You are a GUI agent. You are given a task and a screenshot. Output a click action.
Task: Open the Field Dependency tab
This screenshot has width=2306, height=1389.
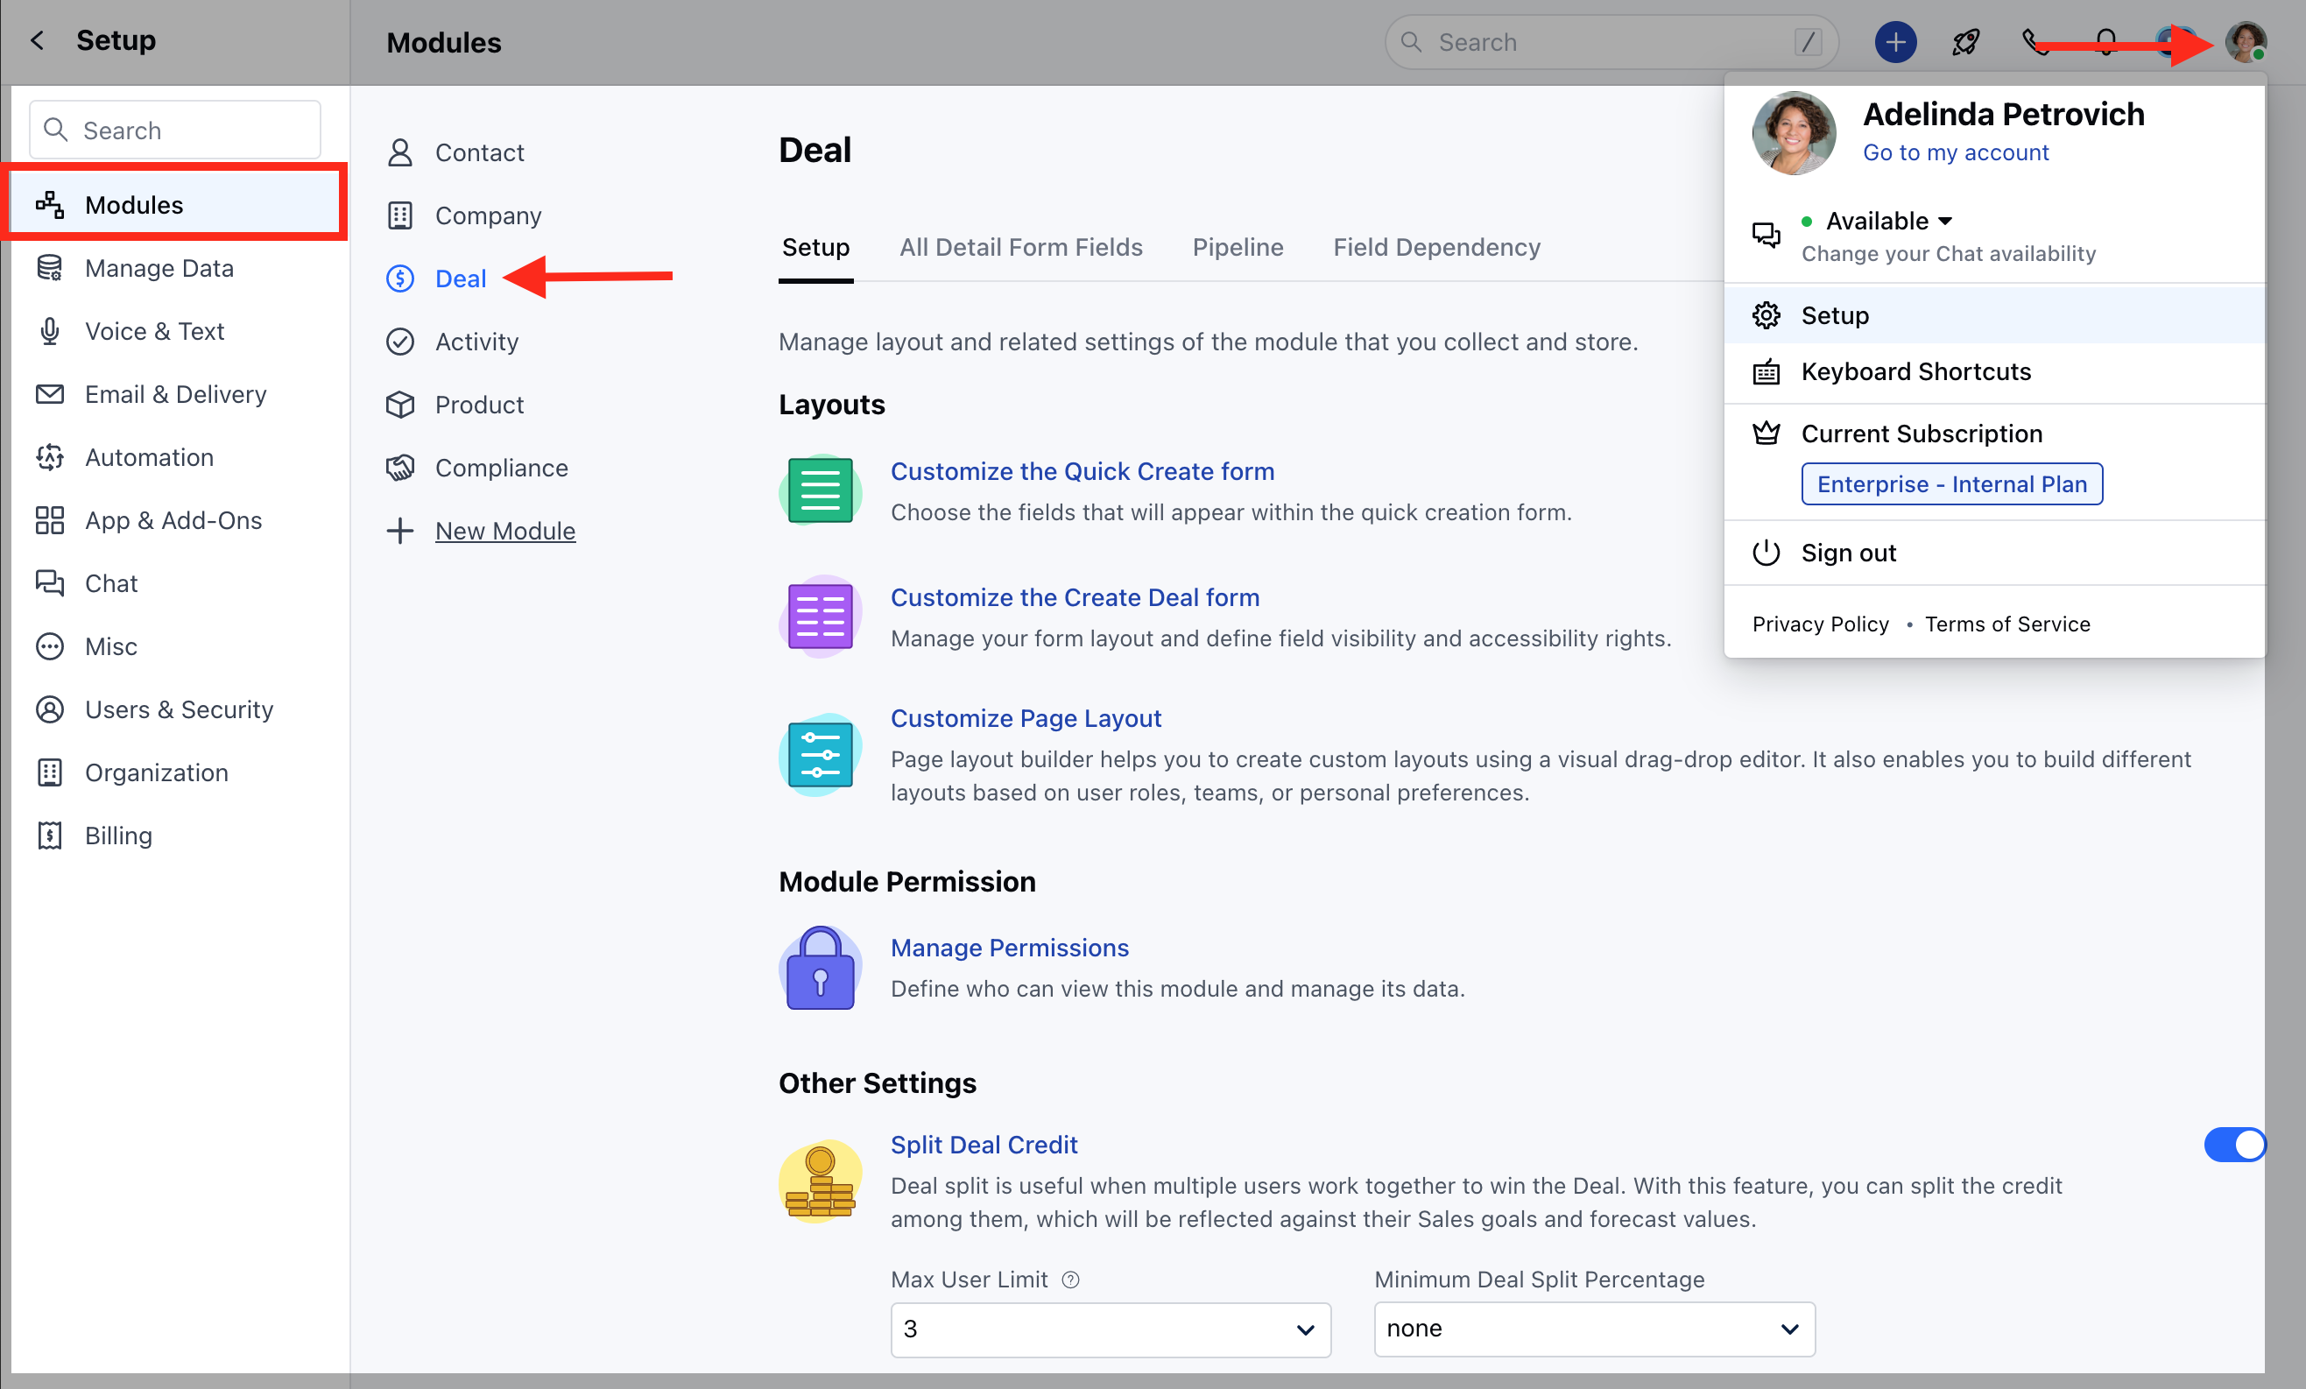1435,247
